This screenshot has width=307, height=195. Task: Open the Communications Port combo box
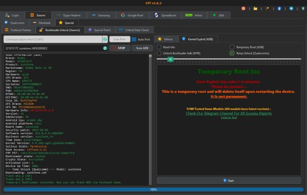pyautogui.click(x=56, y=39)
